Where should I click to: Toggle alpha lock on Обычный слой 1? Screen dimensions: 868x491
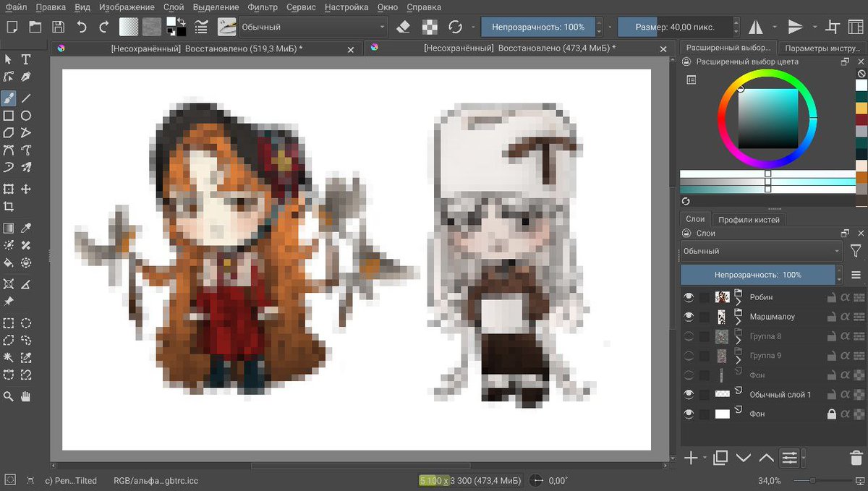860,395
